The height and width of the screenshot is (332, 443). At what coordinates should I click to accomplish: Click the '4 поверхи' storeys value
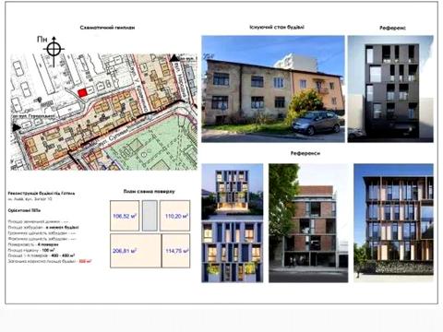click(48, 244)
